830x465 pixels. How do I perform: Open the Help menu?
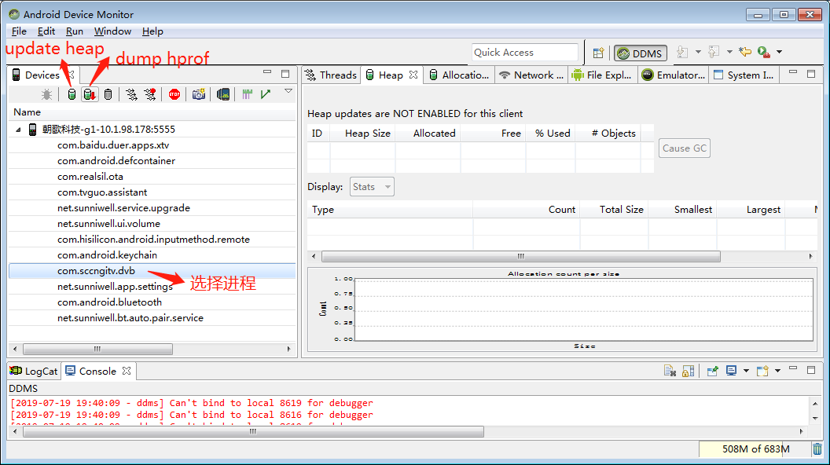tap(152, 31)
